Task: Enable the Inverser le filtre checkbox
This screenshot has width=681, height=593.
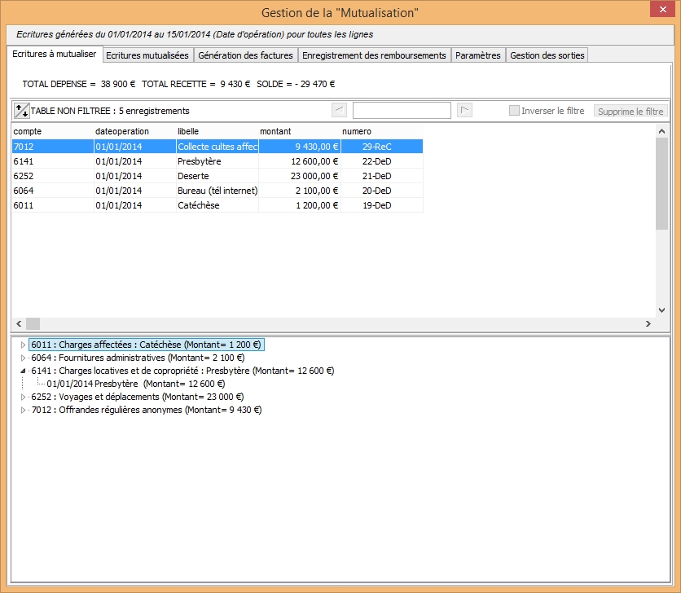Action: [514, 111]
